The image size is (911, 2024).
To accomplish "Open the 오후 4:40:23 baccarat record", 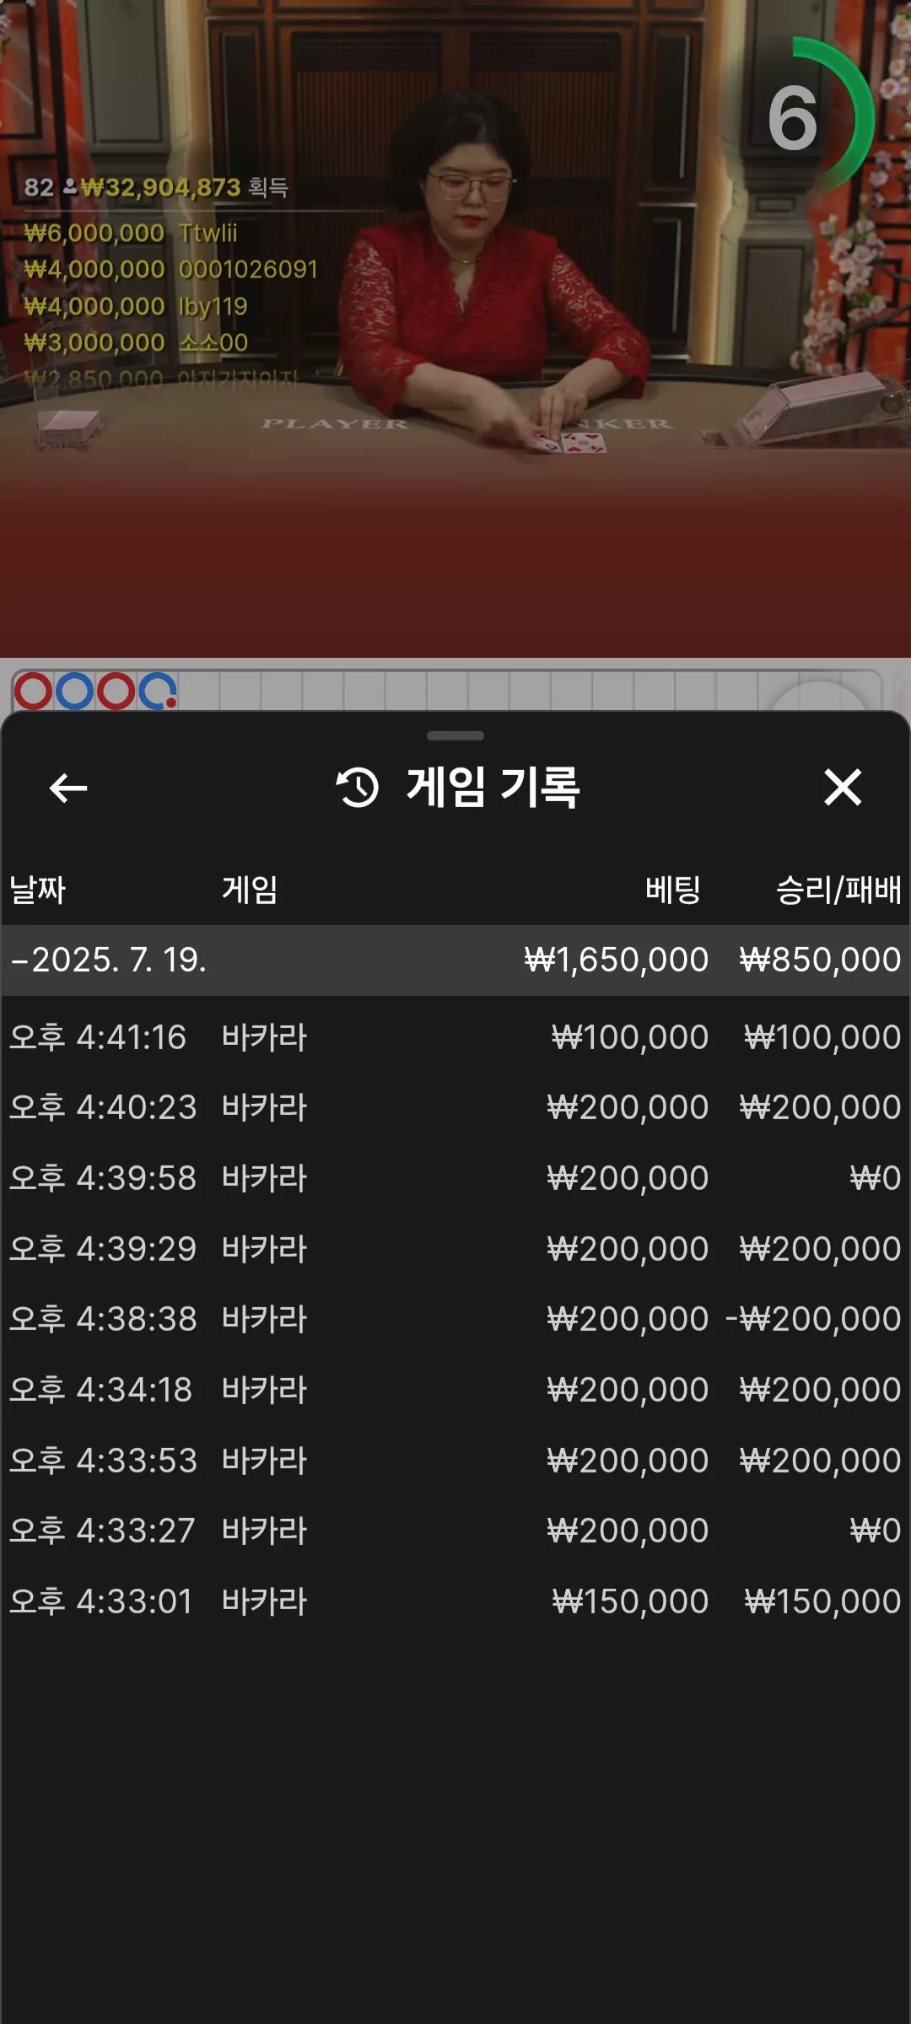I will coord(455,1107).
